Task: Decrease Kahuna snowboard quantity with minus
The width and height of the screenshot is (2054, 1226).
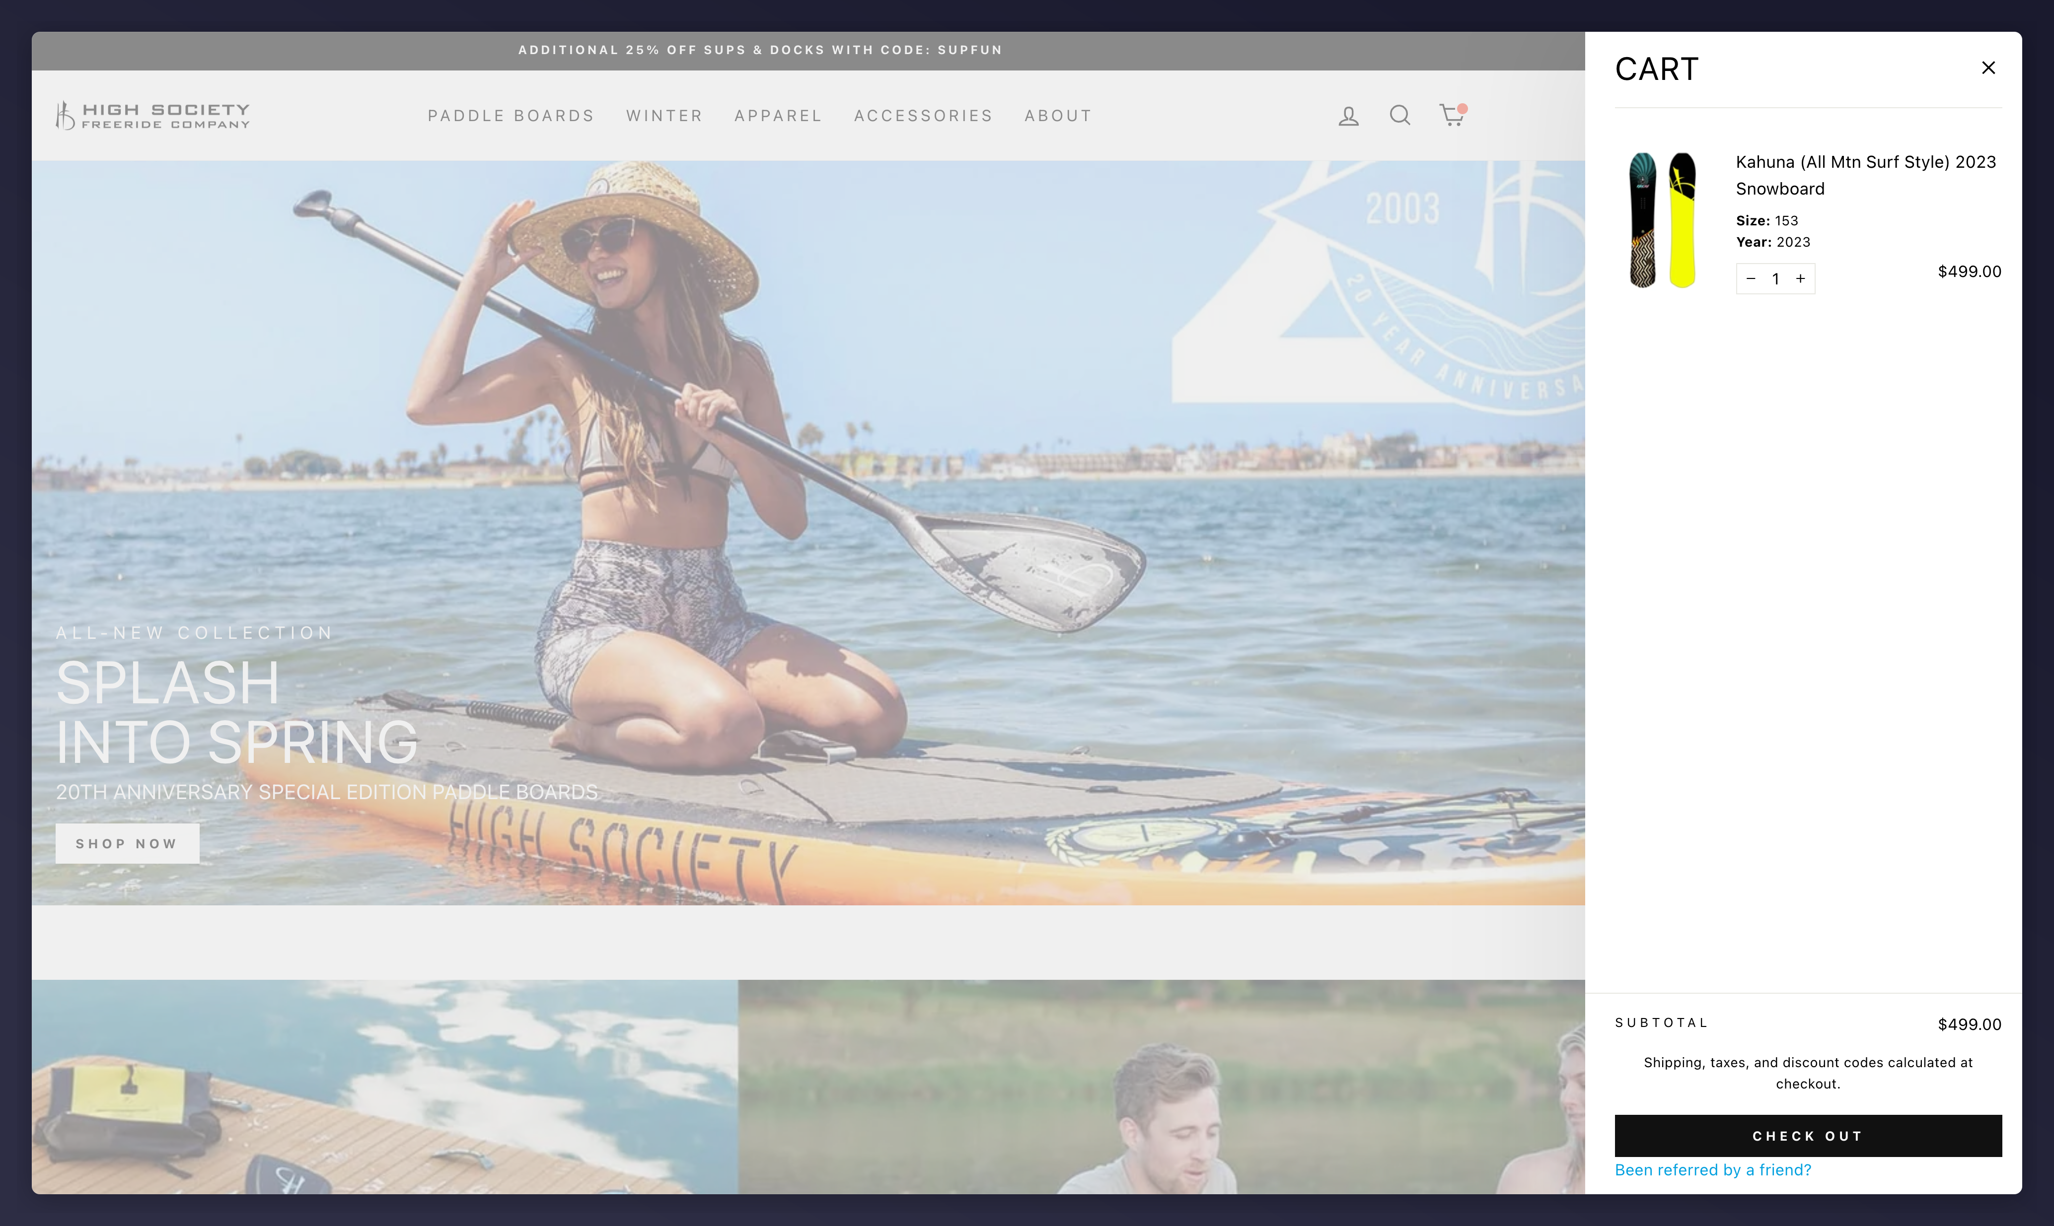Action: [x=1750, y=278]
